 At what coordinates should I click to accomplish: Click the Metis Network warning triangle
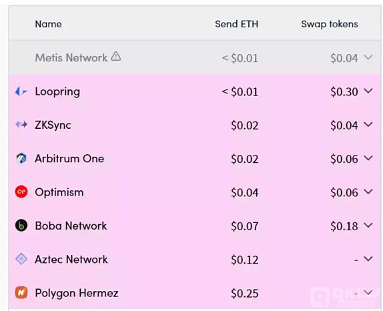(116, 56)
